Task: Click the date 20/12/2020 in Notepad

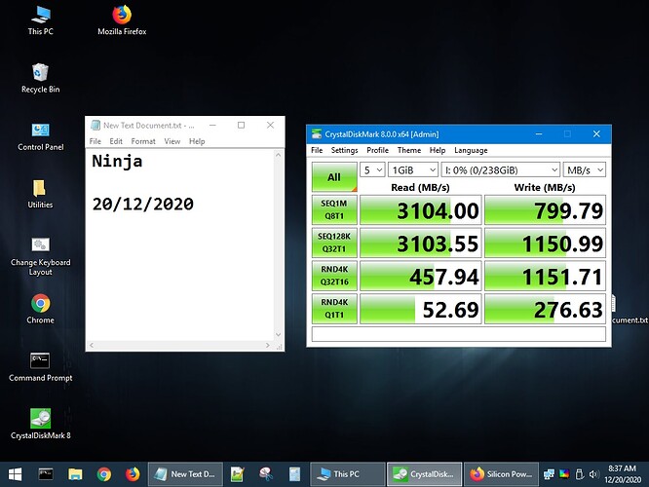Action: pyautogui.click(x=143, y=204)
